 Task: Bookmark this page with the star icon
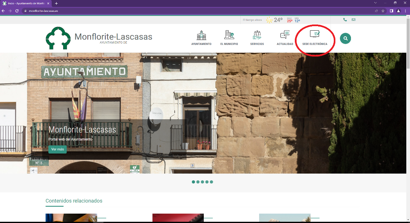point(383,11)
